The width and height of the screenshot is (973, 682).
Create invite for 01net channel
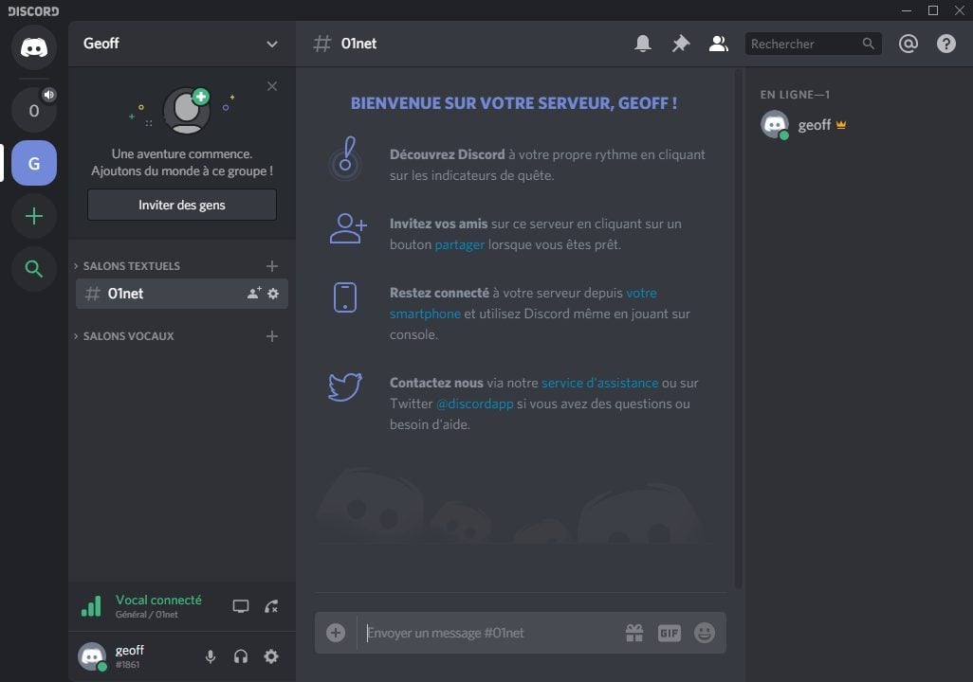(254, 294)
